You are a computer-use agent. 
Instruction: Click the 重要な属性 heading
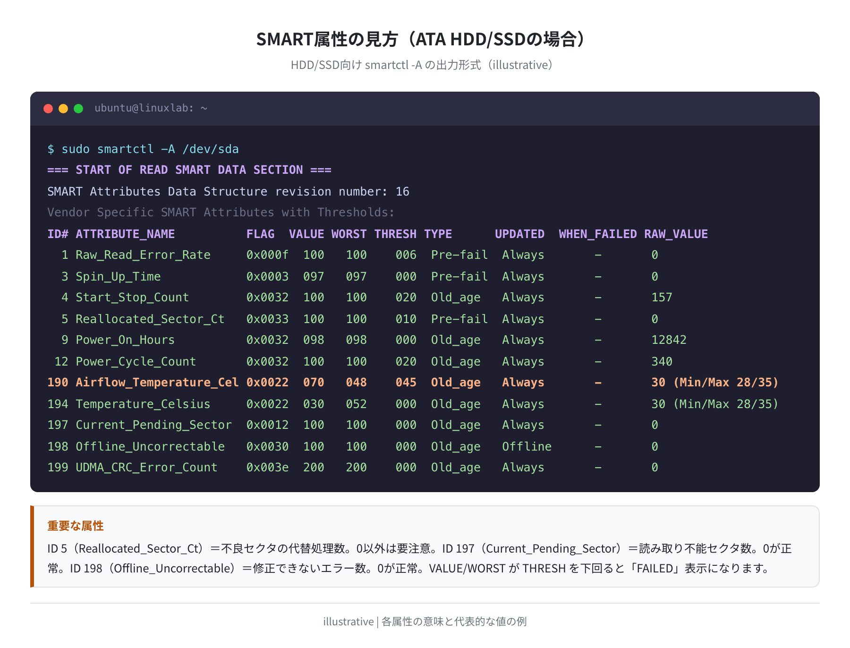coord(76,526)
